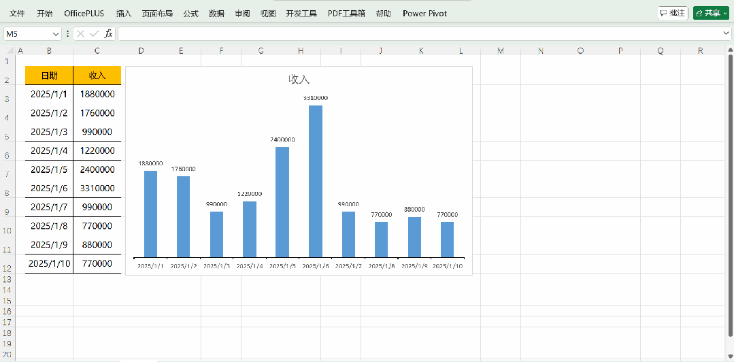The width and height of the screenshot is (734, 362).
Task: Expand the Name Box dropdown arrow
Action: tap(56, 33)
